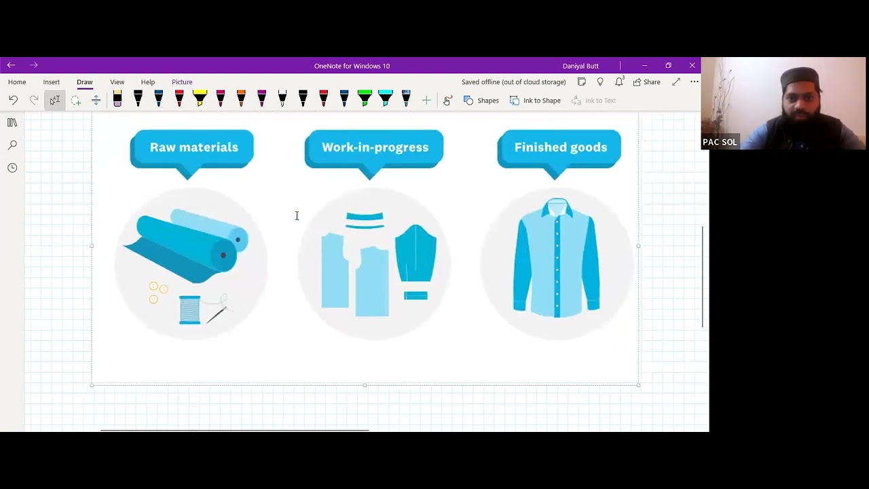
Task: Go forward with the title bar arrow
Action: tap(34, 65)
